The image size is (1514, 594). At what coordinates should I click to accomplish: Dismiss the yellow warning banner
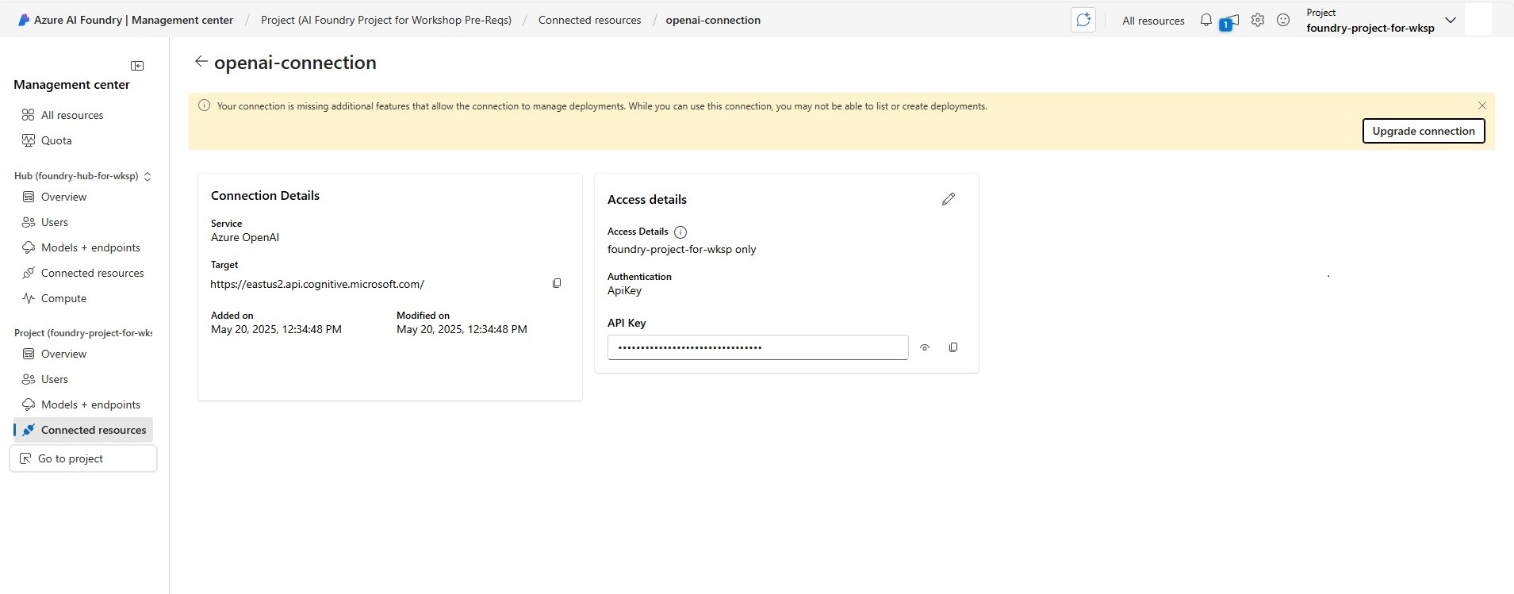coord(1482,105)
